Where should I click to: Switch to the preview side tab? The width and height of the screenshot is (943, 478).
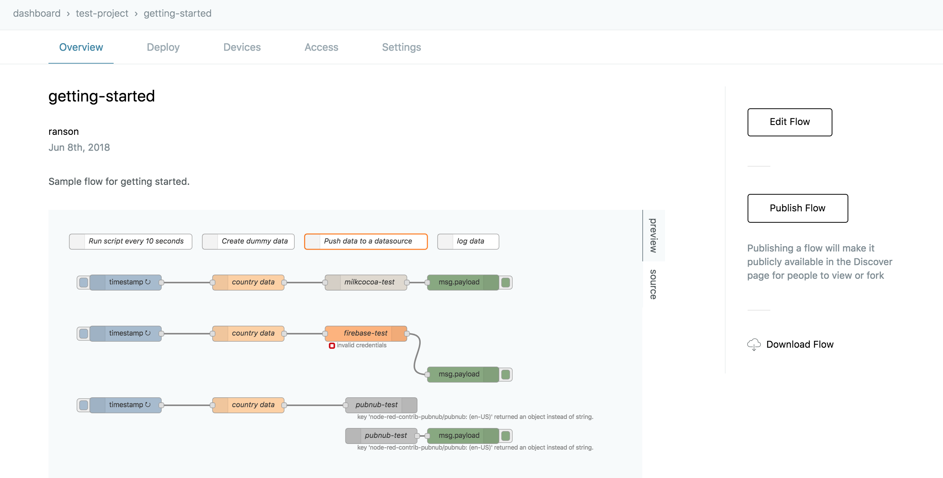(x=653, y=236)
